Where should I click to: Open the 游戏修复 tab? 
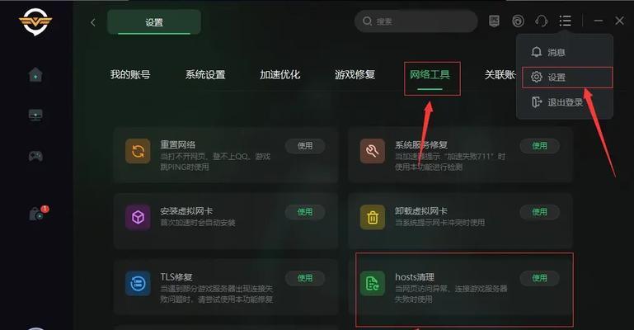click(355, 75)
